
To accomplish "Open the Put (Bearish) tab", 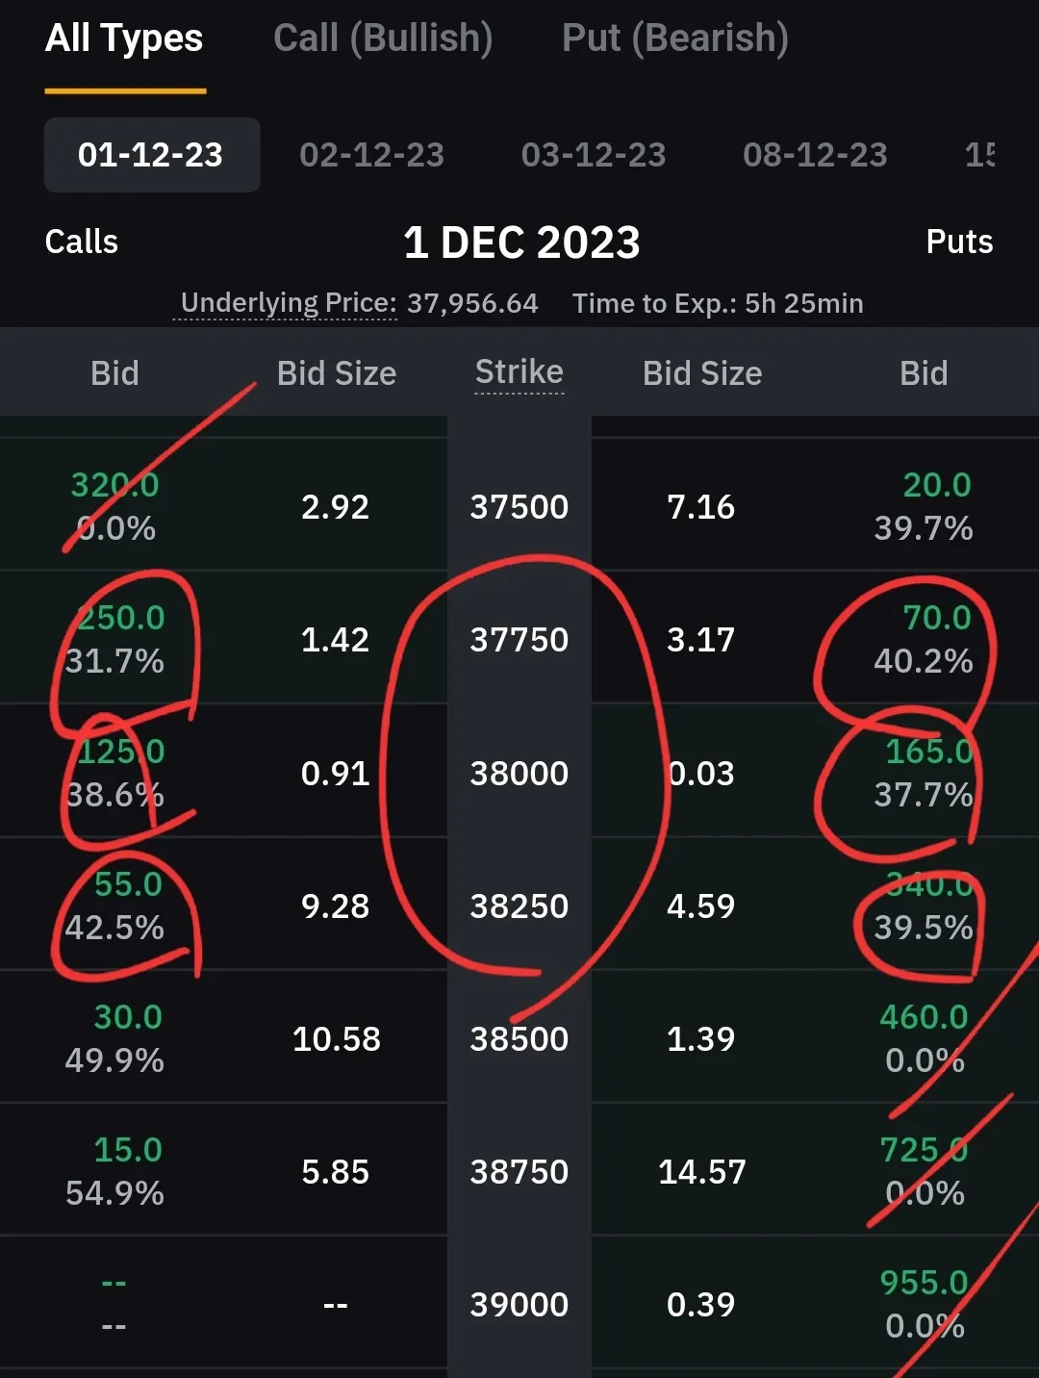I will pos(674,38).
